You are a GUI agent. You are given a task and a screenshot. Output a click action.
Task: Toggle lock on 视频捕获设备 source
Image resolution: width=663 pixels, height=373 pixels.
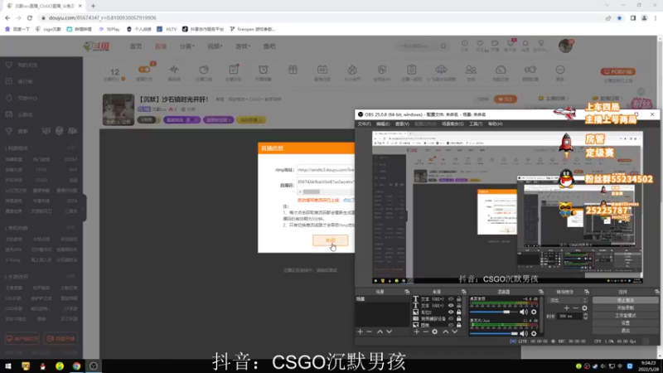(x=459, y=318)
